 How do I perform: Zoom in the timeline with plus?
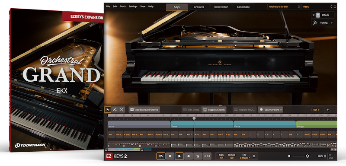pos(336,150)
